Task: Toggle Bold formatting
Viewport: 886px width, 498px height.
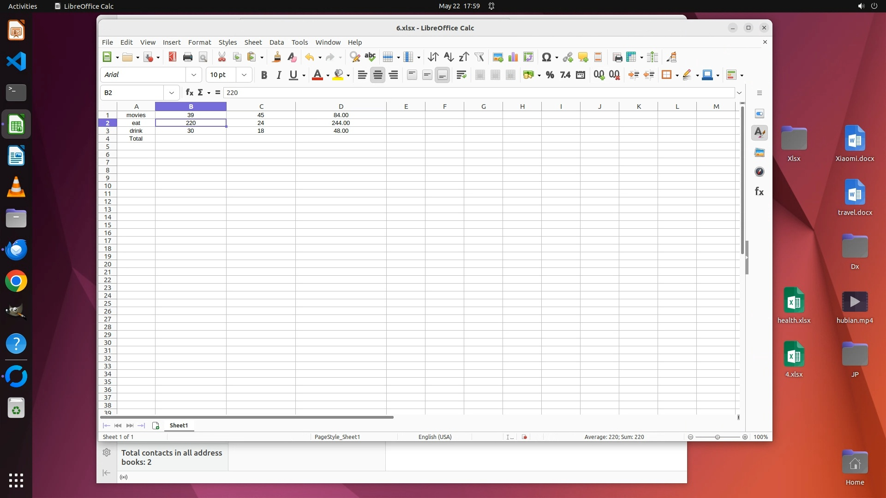Action: 264,75
